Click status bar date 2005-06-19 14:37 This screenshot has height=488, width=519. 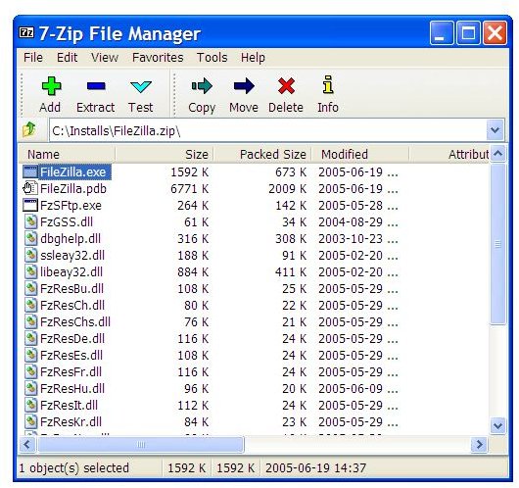point(315,467)
